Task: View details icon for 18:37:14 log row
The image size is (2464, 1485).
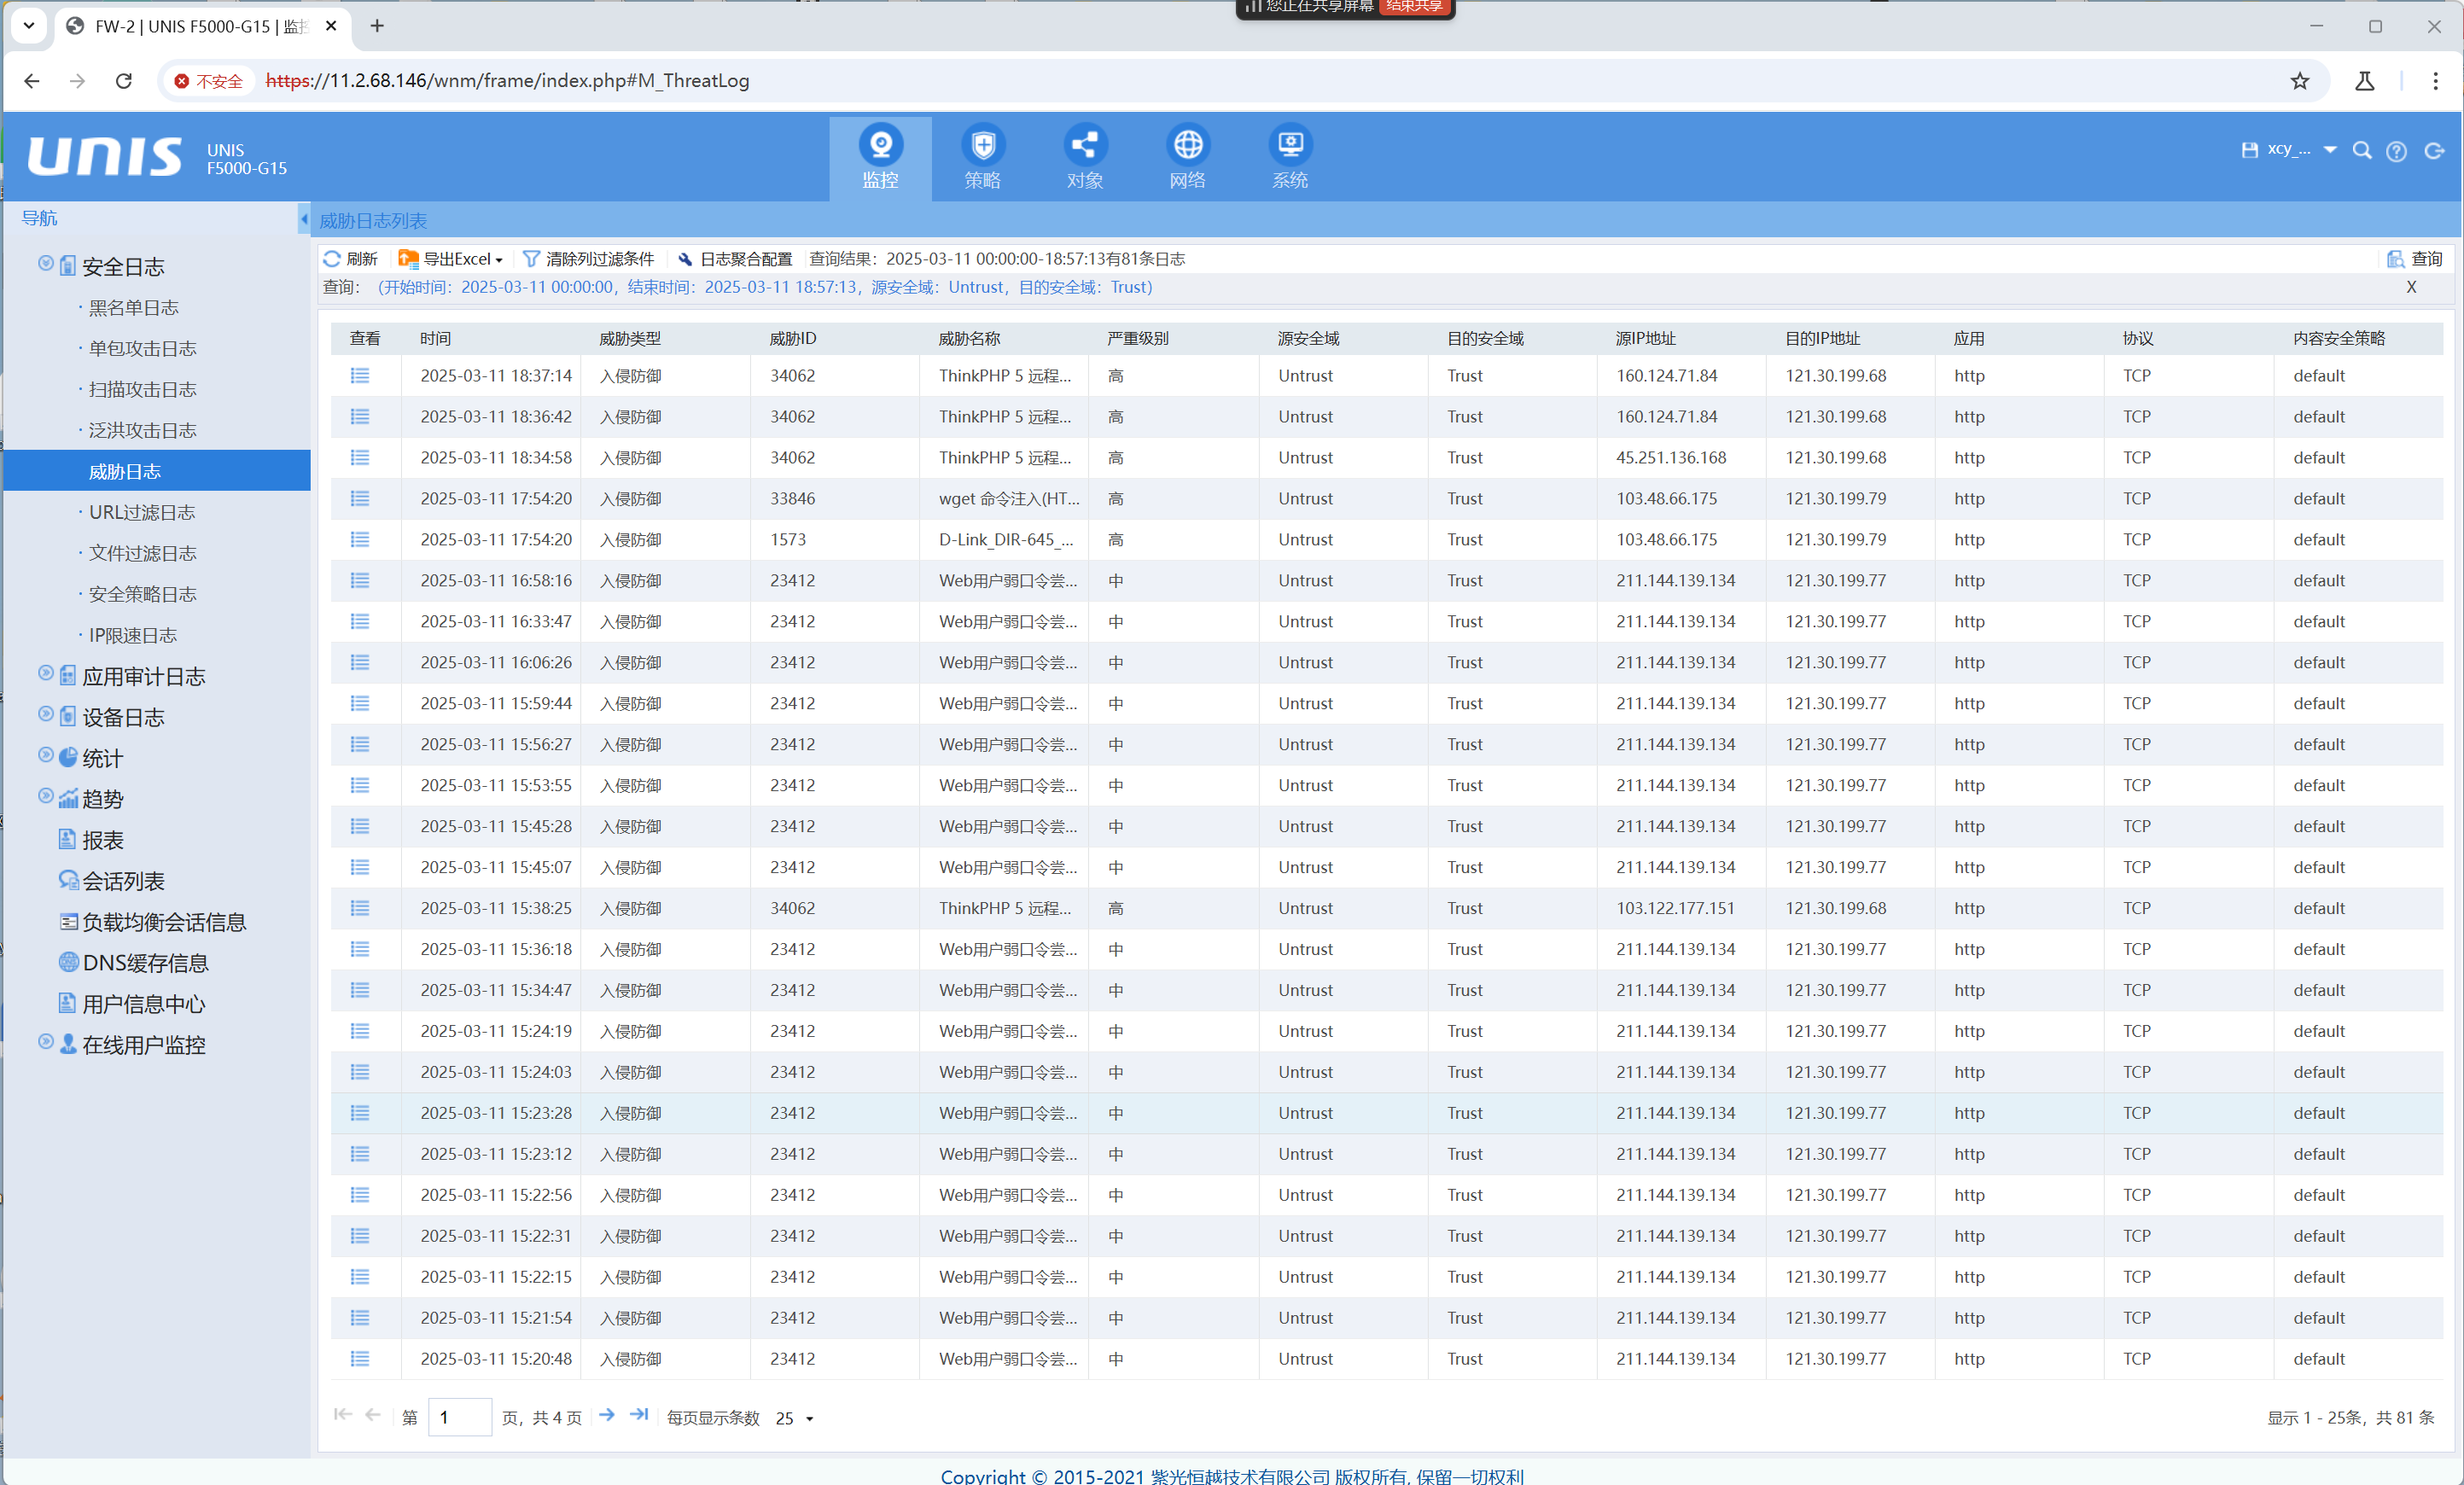Action: pos(360,376)
